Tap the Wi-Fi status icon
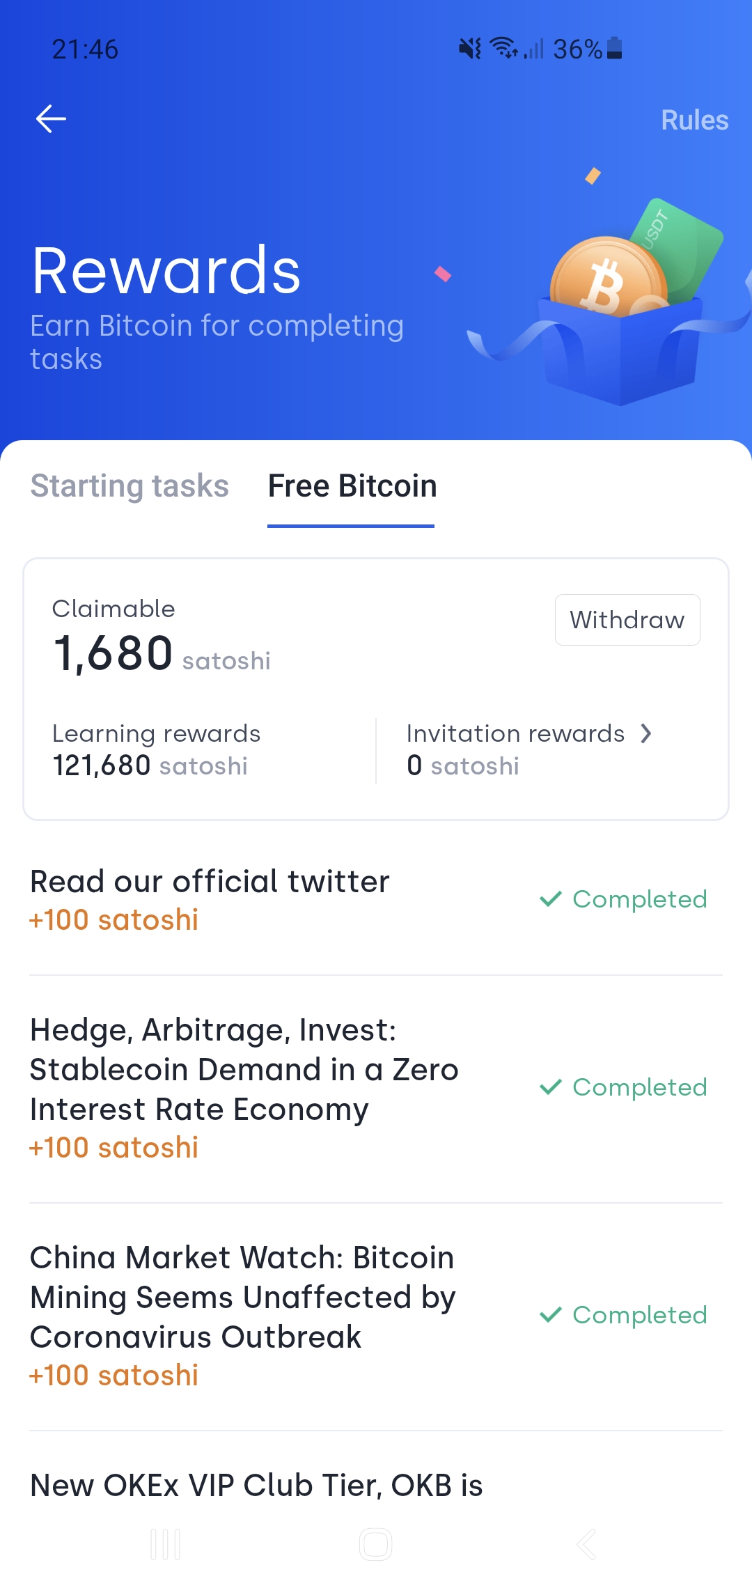This screenshot has width=752, height=1588. coord(503,49)
